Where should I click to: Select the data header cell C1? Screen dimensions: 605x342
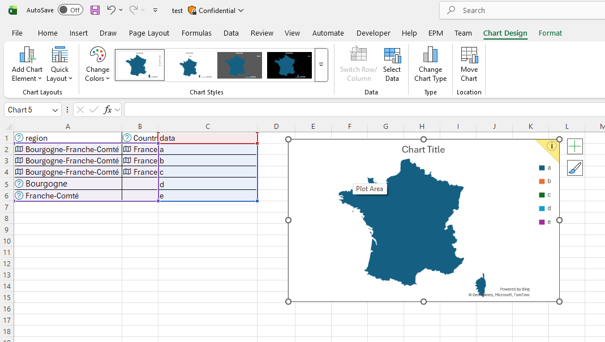click(x=208, y=138)
